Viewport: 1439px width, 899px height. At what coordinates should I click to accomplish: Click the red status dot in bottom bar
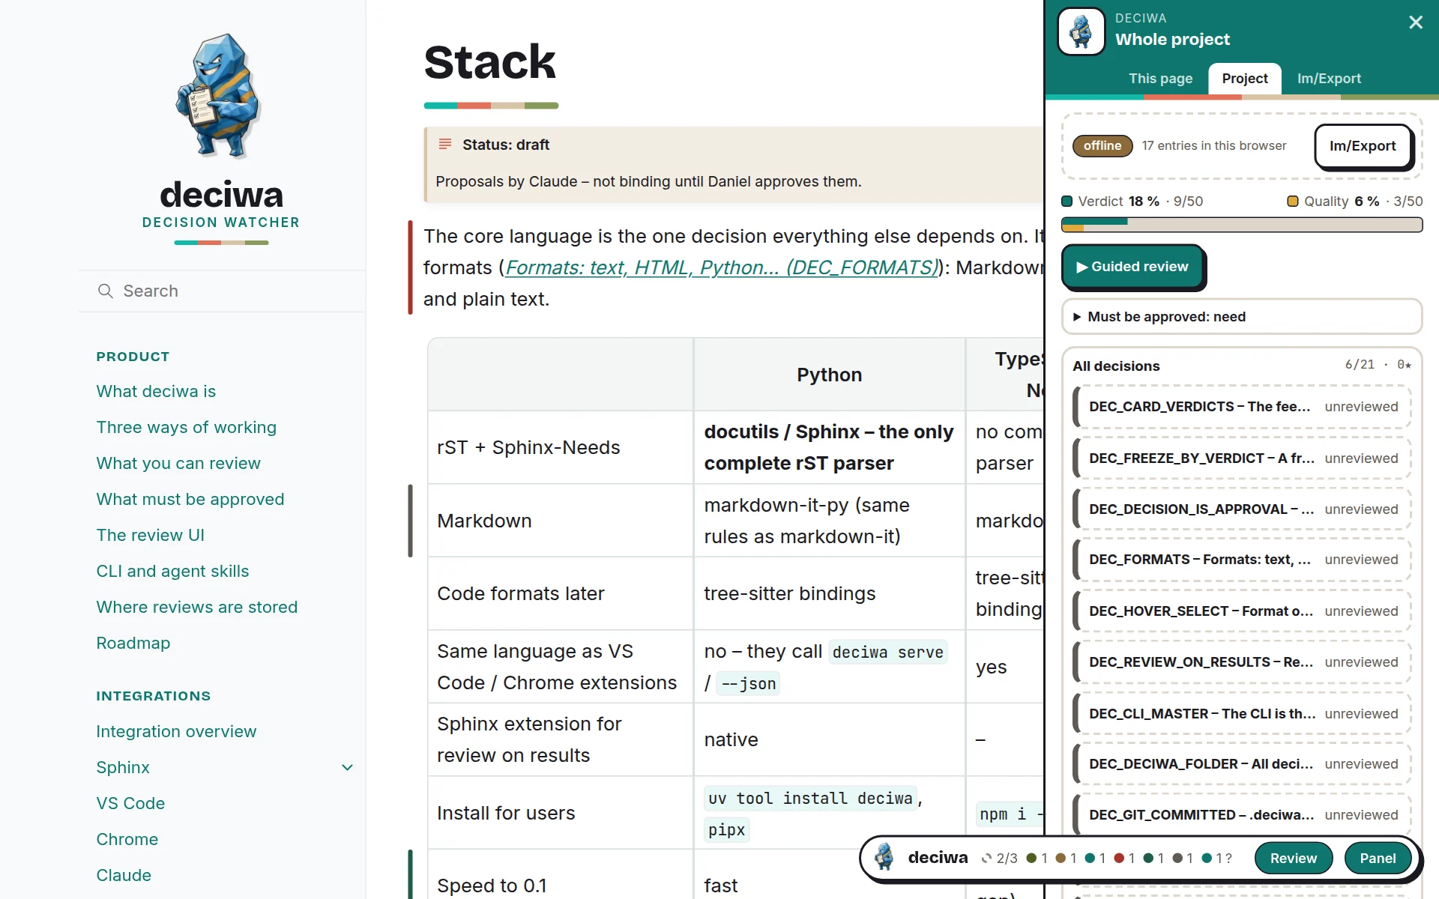click(x=1119, y=859)
